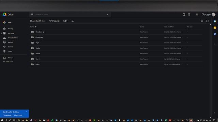Open the Google account avatar

pos(214,14)
